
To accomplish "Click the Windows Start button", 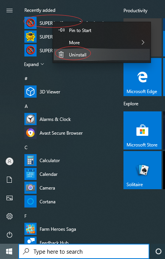I will [9, 252].
